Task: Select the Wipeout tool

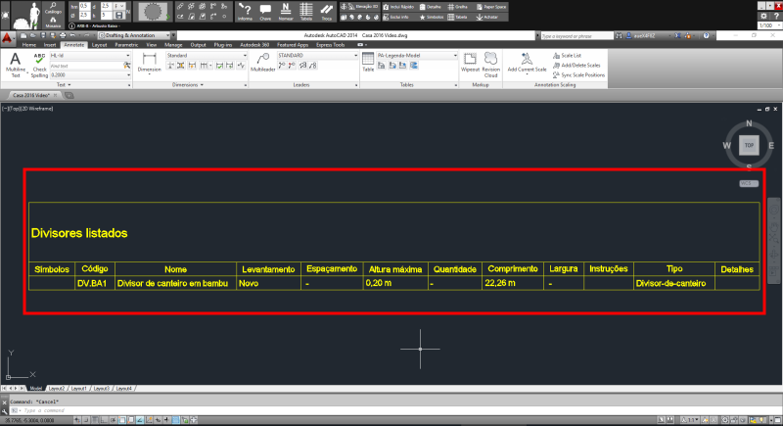Action: coord(470,63)
